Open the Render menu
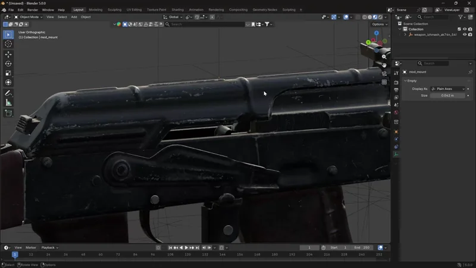 click(33, 10)
